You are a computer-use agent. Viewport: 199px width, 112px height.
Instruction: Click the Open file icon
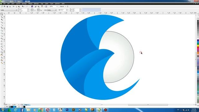point(5,7)
